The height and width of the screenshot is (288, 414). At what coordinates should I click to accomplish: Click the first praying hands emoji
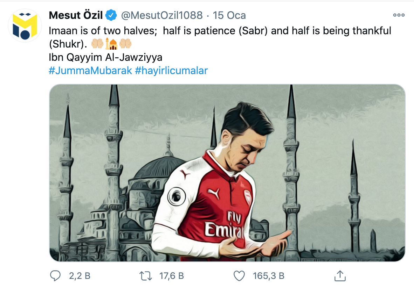[x=97, y=44]
